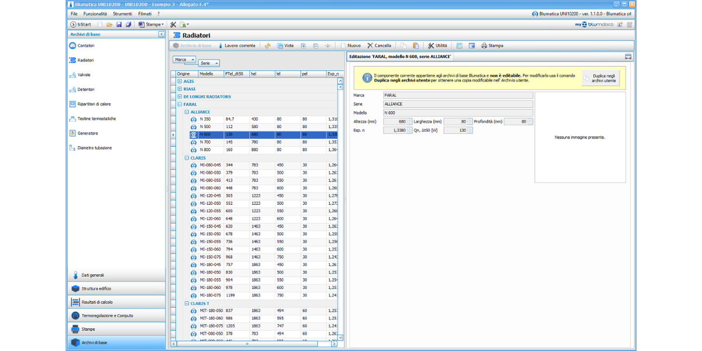This screenshot has height=351, width=702.
Task: Expand the DE LONGHI RADIATORS group
Action: (x=180, y=97)
